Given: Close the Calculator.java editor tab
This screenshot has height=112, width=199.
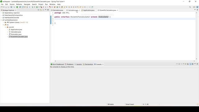Looking at the screenshot, I should (80, 10).
